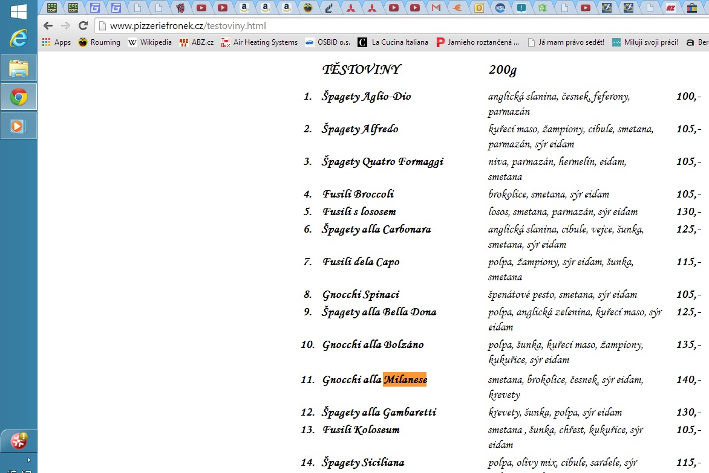Open the Miluji svoji práci! bookmark

[x=645, y=42]
